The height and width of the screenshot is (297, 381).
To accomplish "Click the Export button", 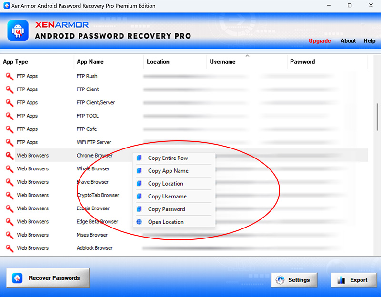I will click(x=354, y=280).
